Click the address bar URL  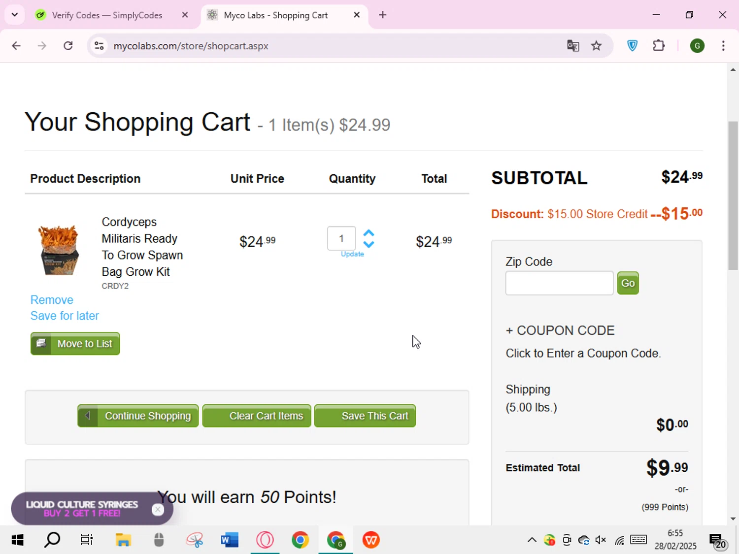click(x=191, y=46)
